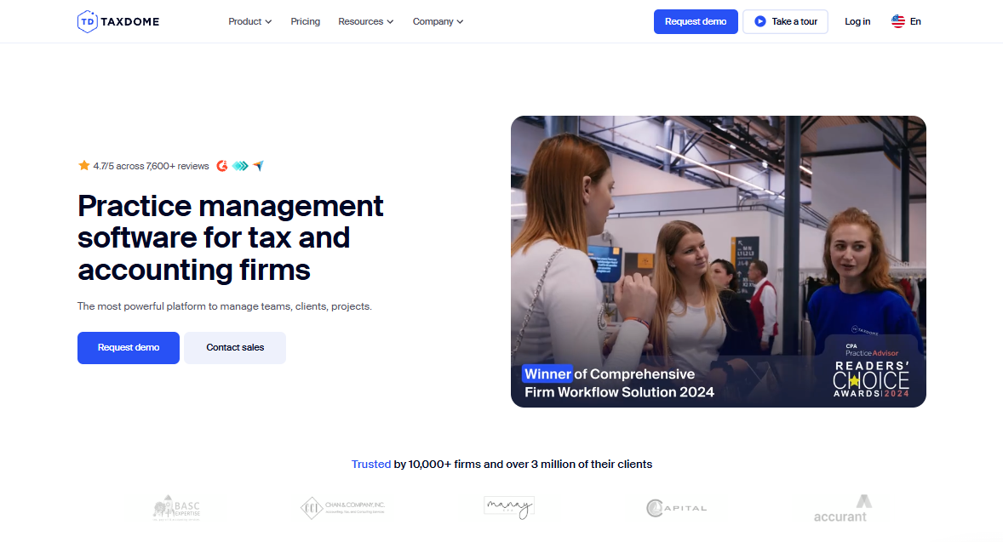Open the Company dropdown

438,22
